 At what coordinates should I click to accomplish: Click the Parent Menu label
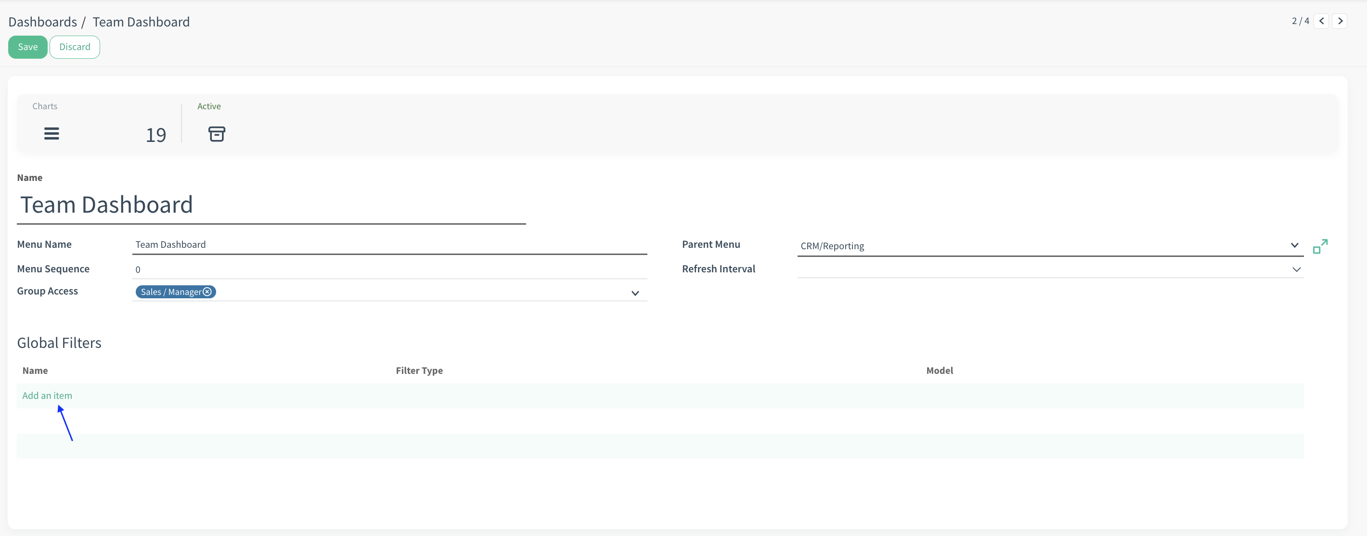711,244
